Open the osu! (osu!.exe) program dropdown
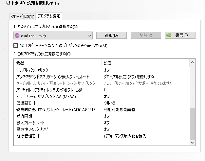This screenshot has width=205, height=161. pyautogui.click(x=53, y=35)
